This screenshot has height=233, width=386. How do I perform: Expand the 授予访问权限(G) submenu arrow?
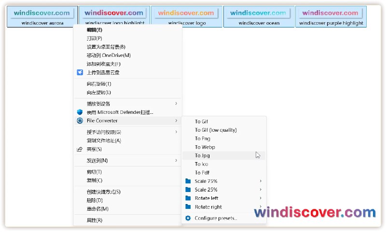click(176, 132)
